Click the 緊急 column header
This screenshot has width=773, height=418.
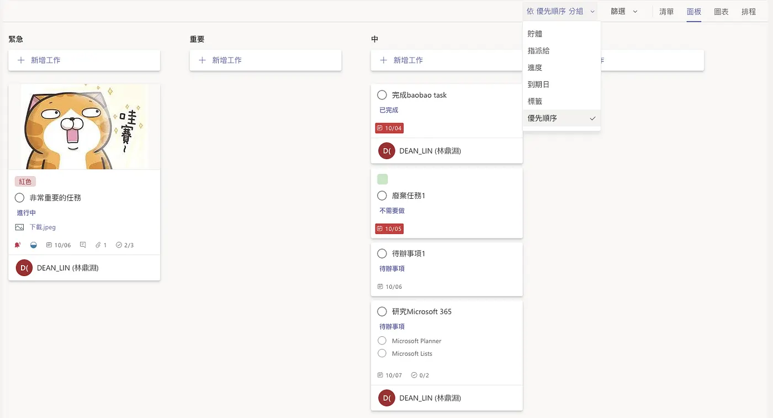point(15,39)
